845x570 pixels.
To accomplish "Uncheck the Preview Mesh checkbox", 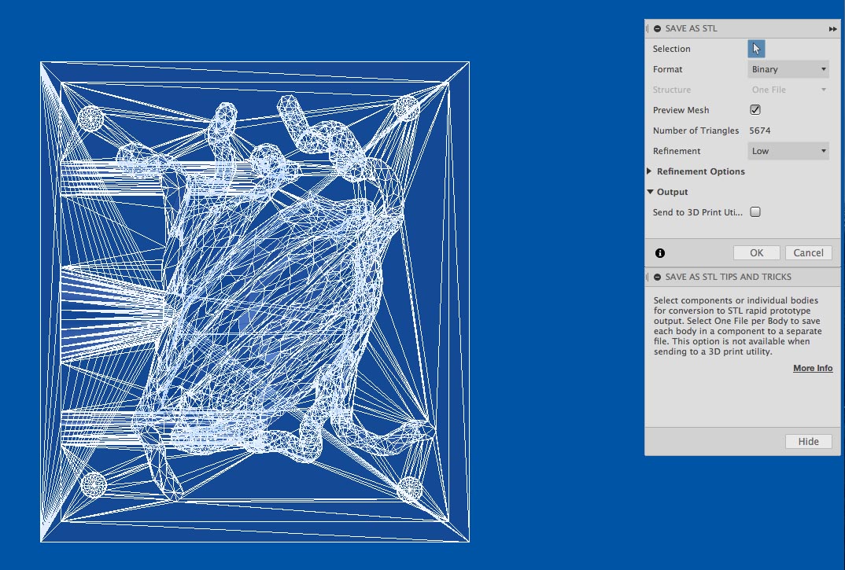I will (x=755, y=110).
